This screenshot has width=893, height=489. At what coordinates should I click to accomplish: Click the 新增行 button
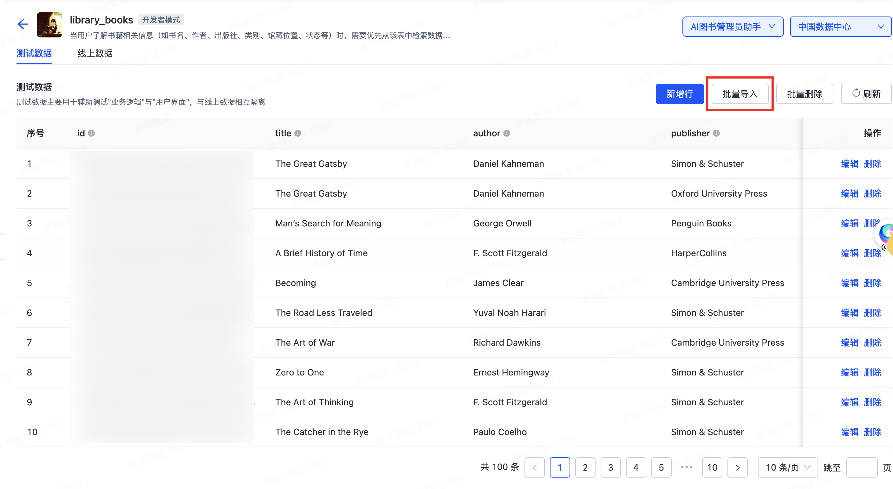point(679,94)
